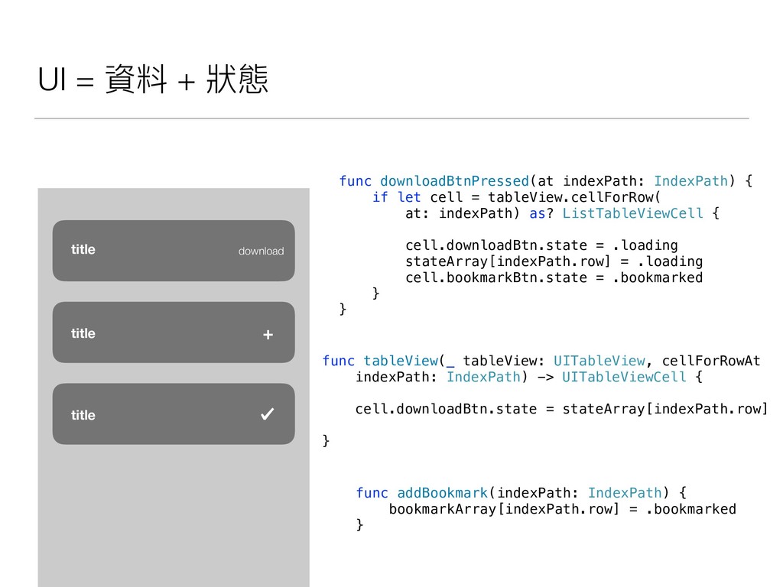Click 'cell.downloadBtn.state = stateArray[indexPath.row]' line
The height and width of the screenshot is (587, 783).
561,409
